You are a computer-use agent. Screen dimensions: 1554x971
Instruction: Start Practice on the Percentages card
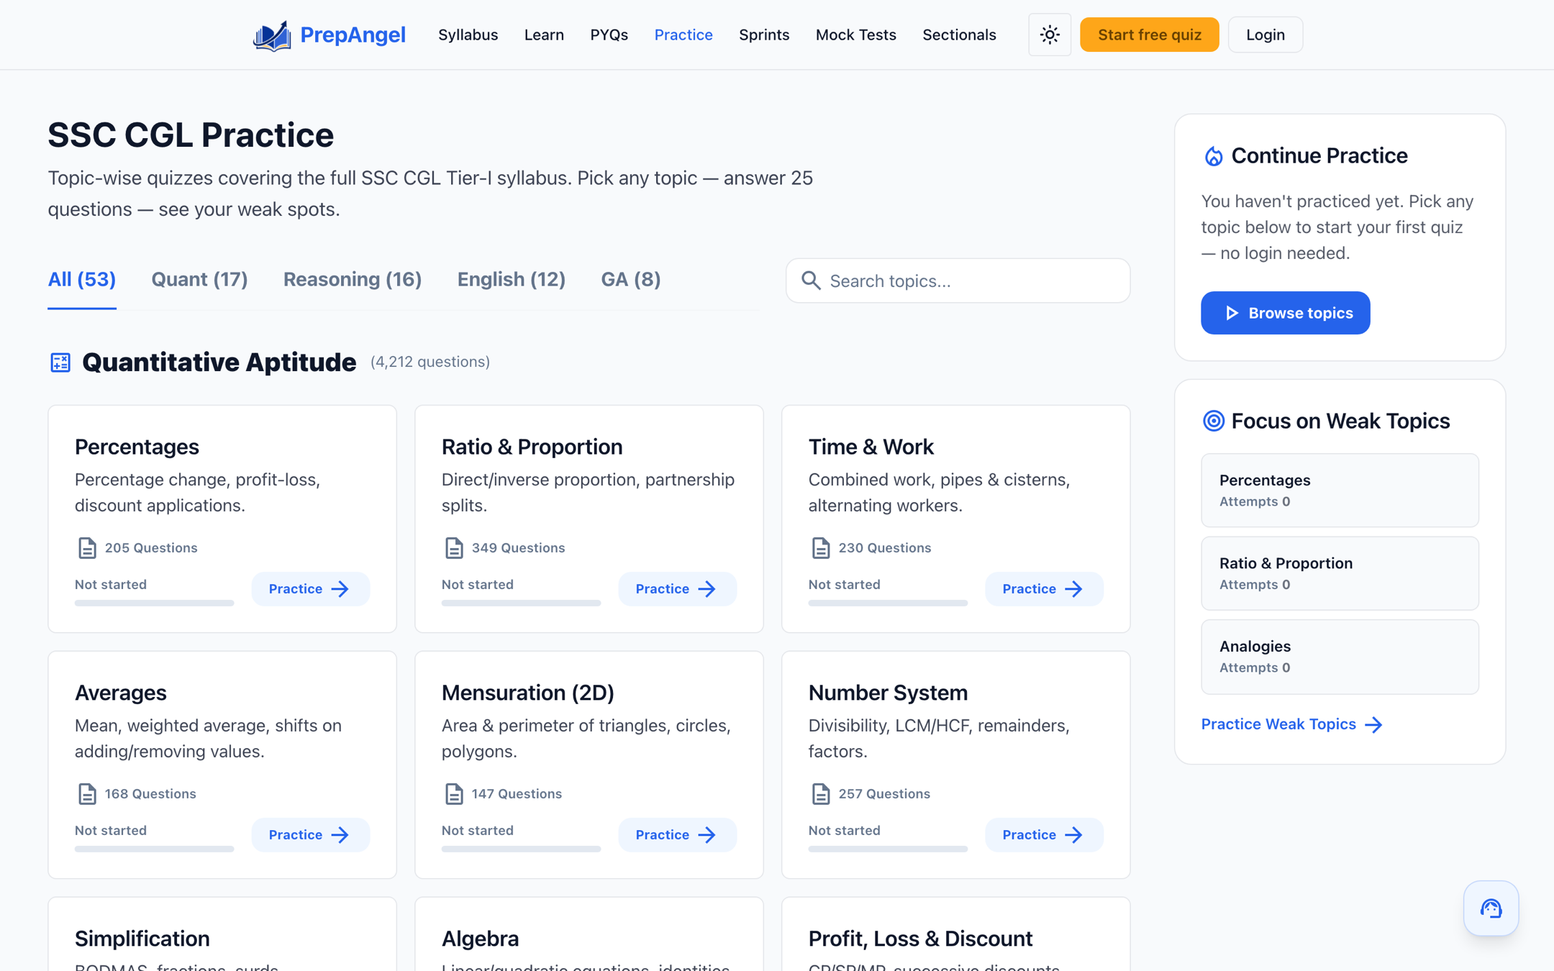click(x=310, y=589)
